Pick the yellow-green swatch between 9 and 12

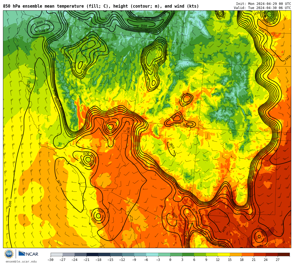point(212,254)
